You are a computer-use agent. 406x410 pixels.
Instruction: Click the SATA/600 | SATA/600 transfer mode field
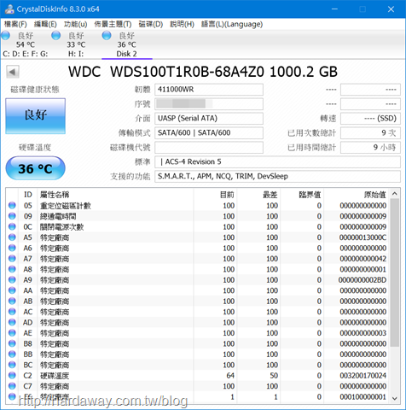pyautogui.click(x=209, y=133)
